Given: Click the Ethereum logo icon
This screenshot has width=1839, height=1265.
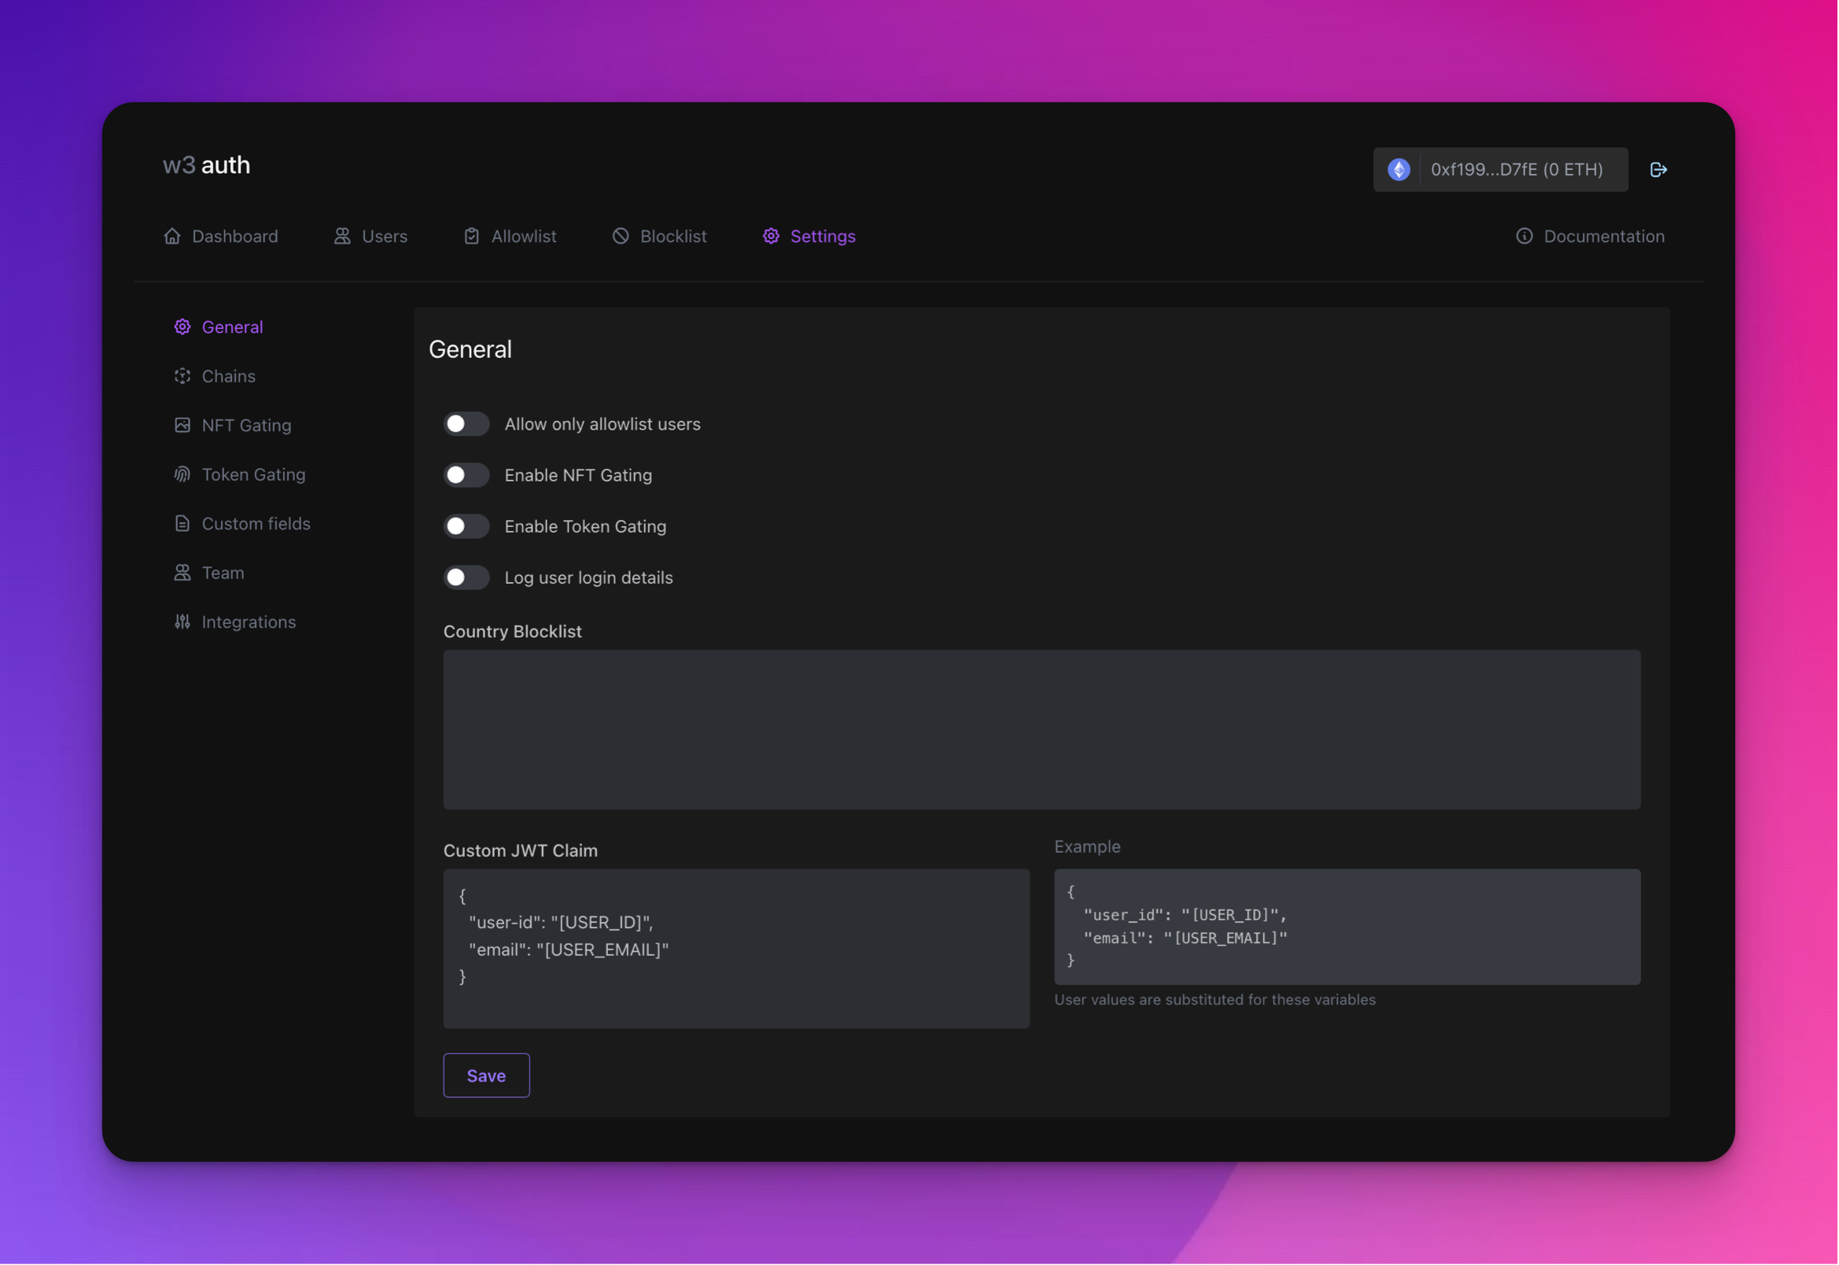Looking at the screenshot, I should click(1399, 170).
